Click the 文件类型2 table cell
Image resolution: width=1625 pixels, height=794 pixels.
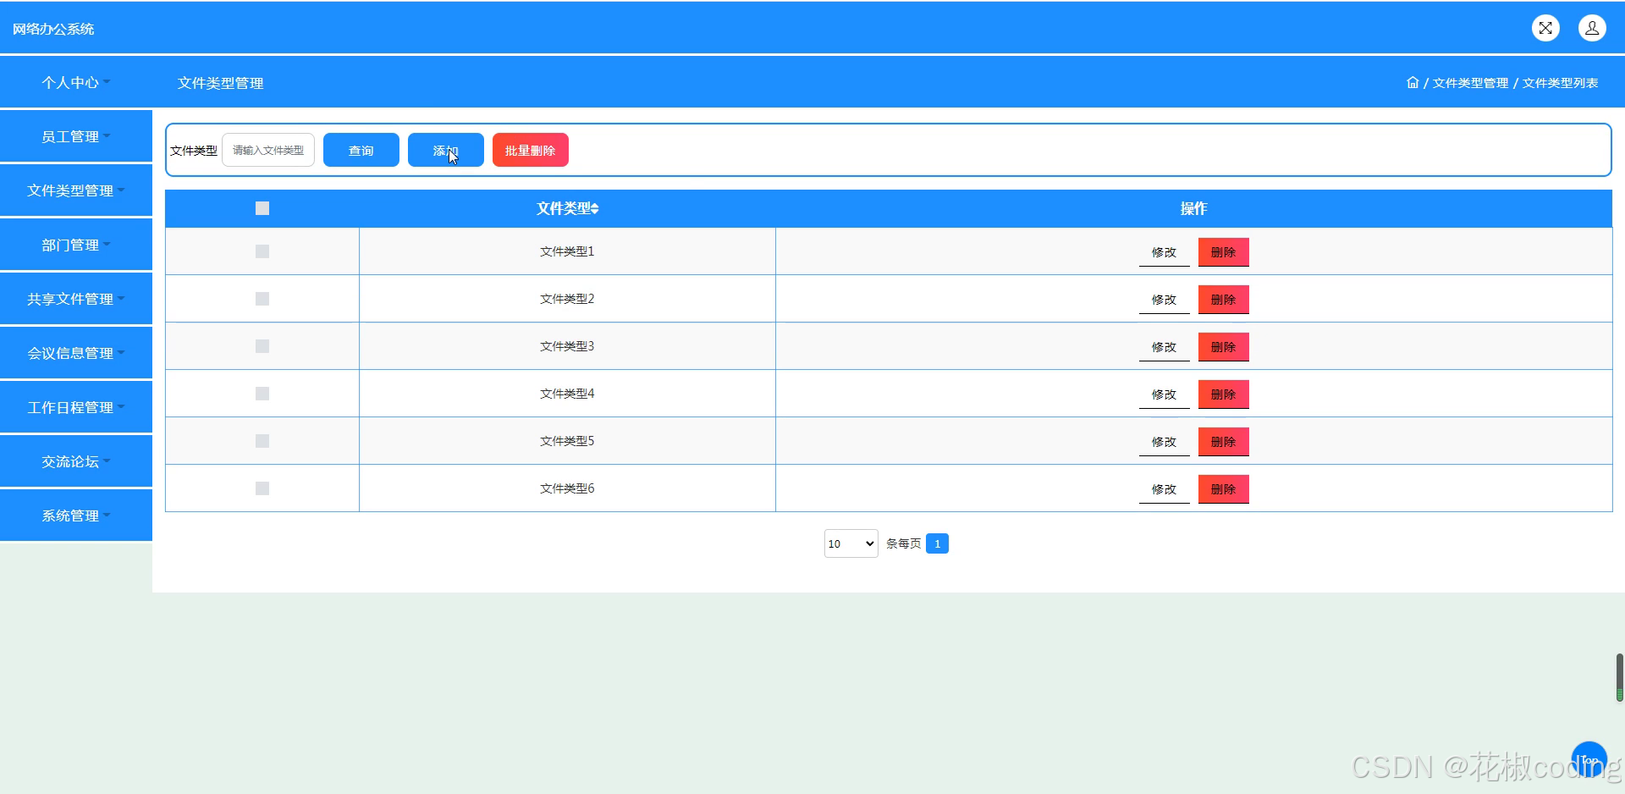point(567,299)
